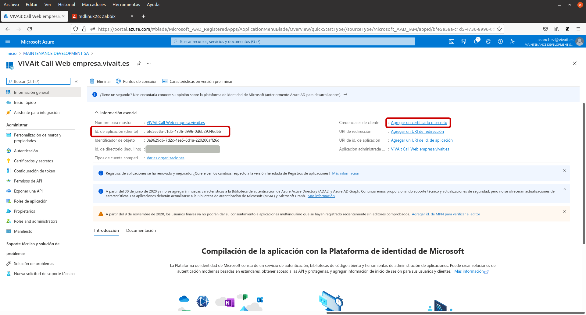Click the Eliminar trash button

[100, 81]
